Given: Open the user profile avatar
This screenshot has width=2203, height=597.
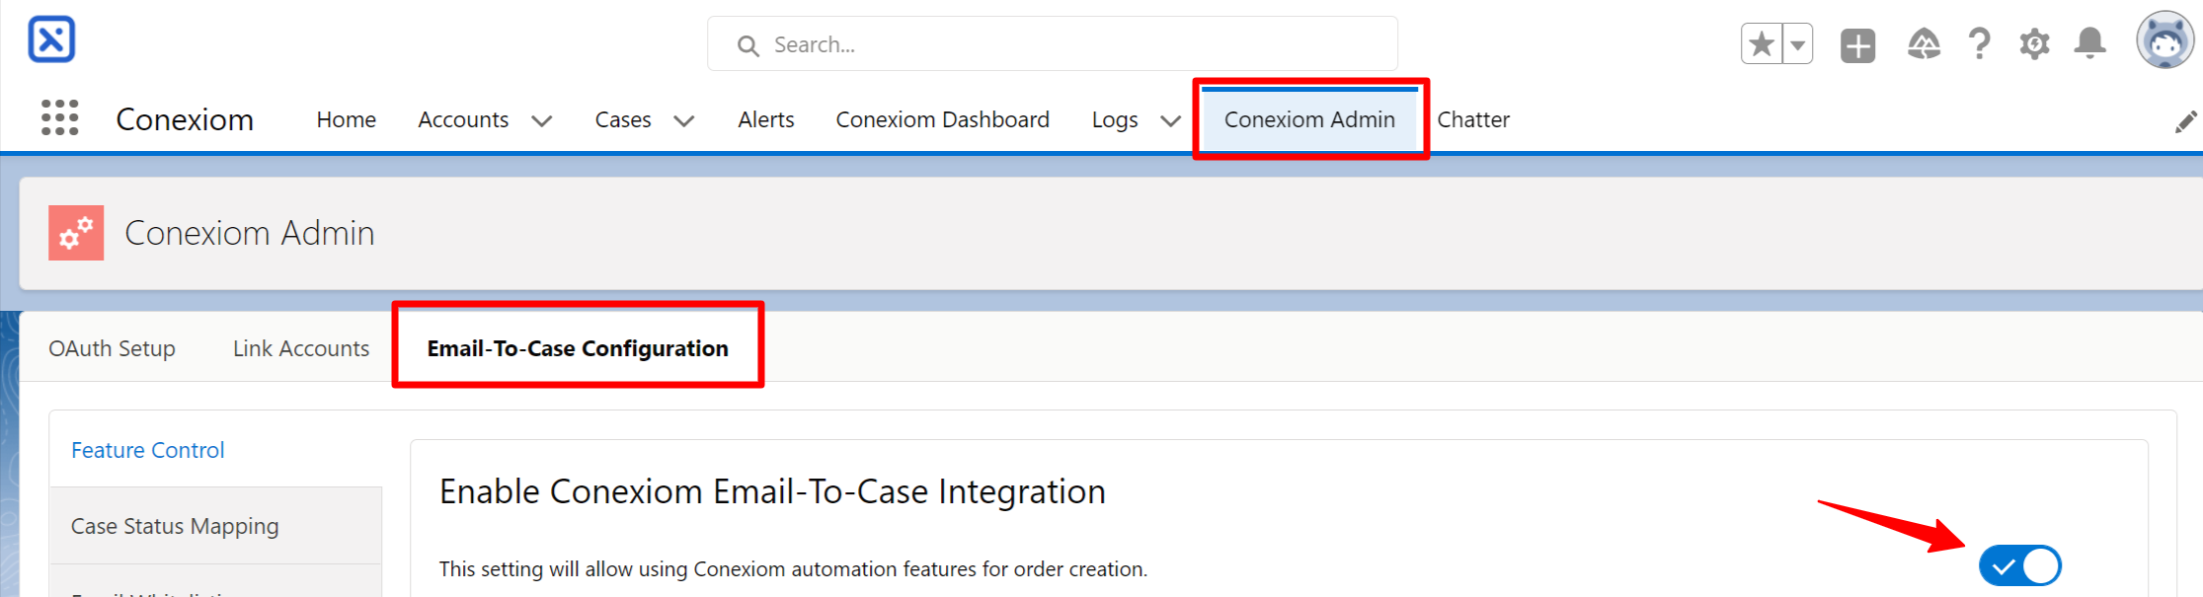Looking at the screenshot, I should point(2164,41).
